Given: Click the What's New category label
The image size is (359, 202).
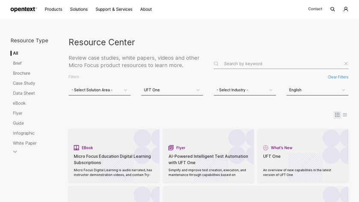Looking at the screenshot, I should [282, 148].
